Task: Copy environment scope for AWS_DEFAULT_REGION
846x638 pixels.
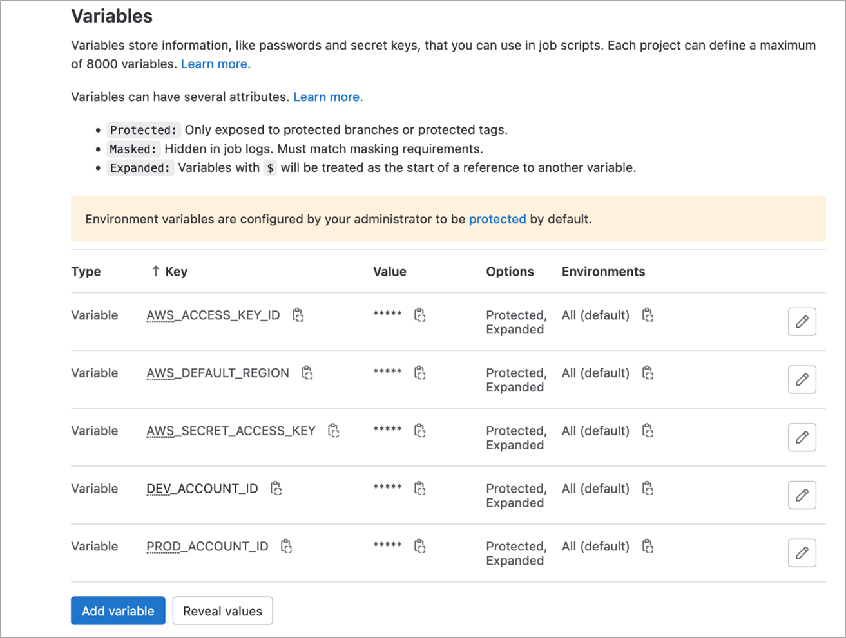Action: pos(648,373)
